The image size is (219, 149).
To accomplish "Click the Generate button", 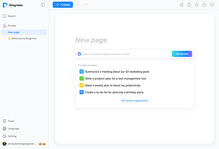I will [x=182, y=54].
